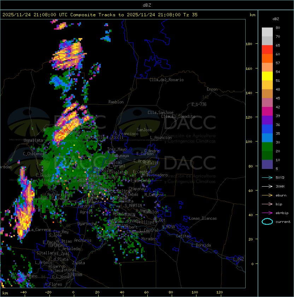Click the Anchoris place label
The width and height of the screenshot is (294, 297).
pyautogui.click(x=83, y=240)
